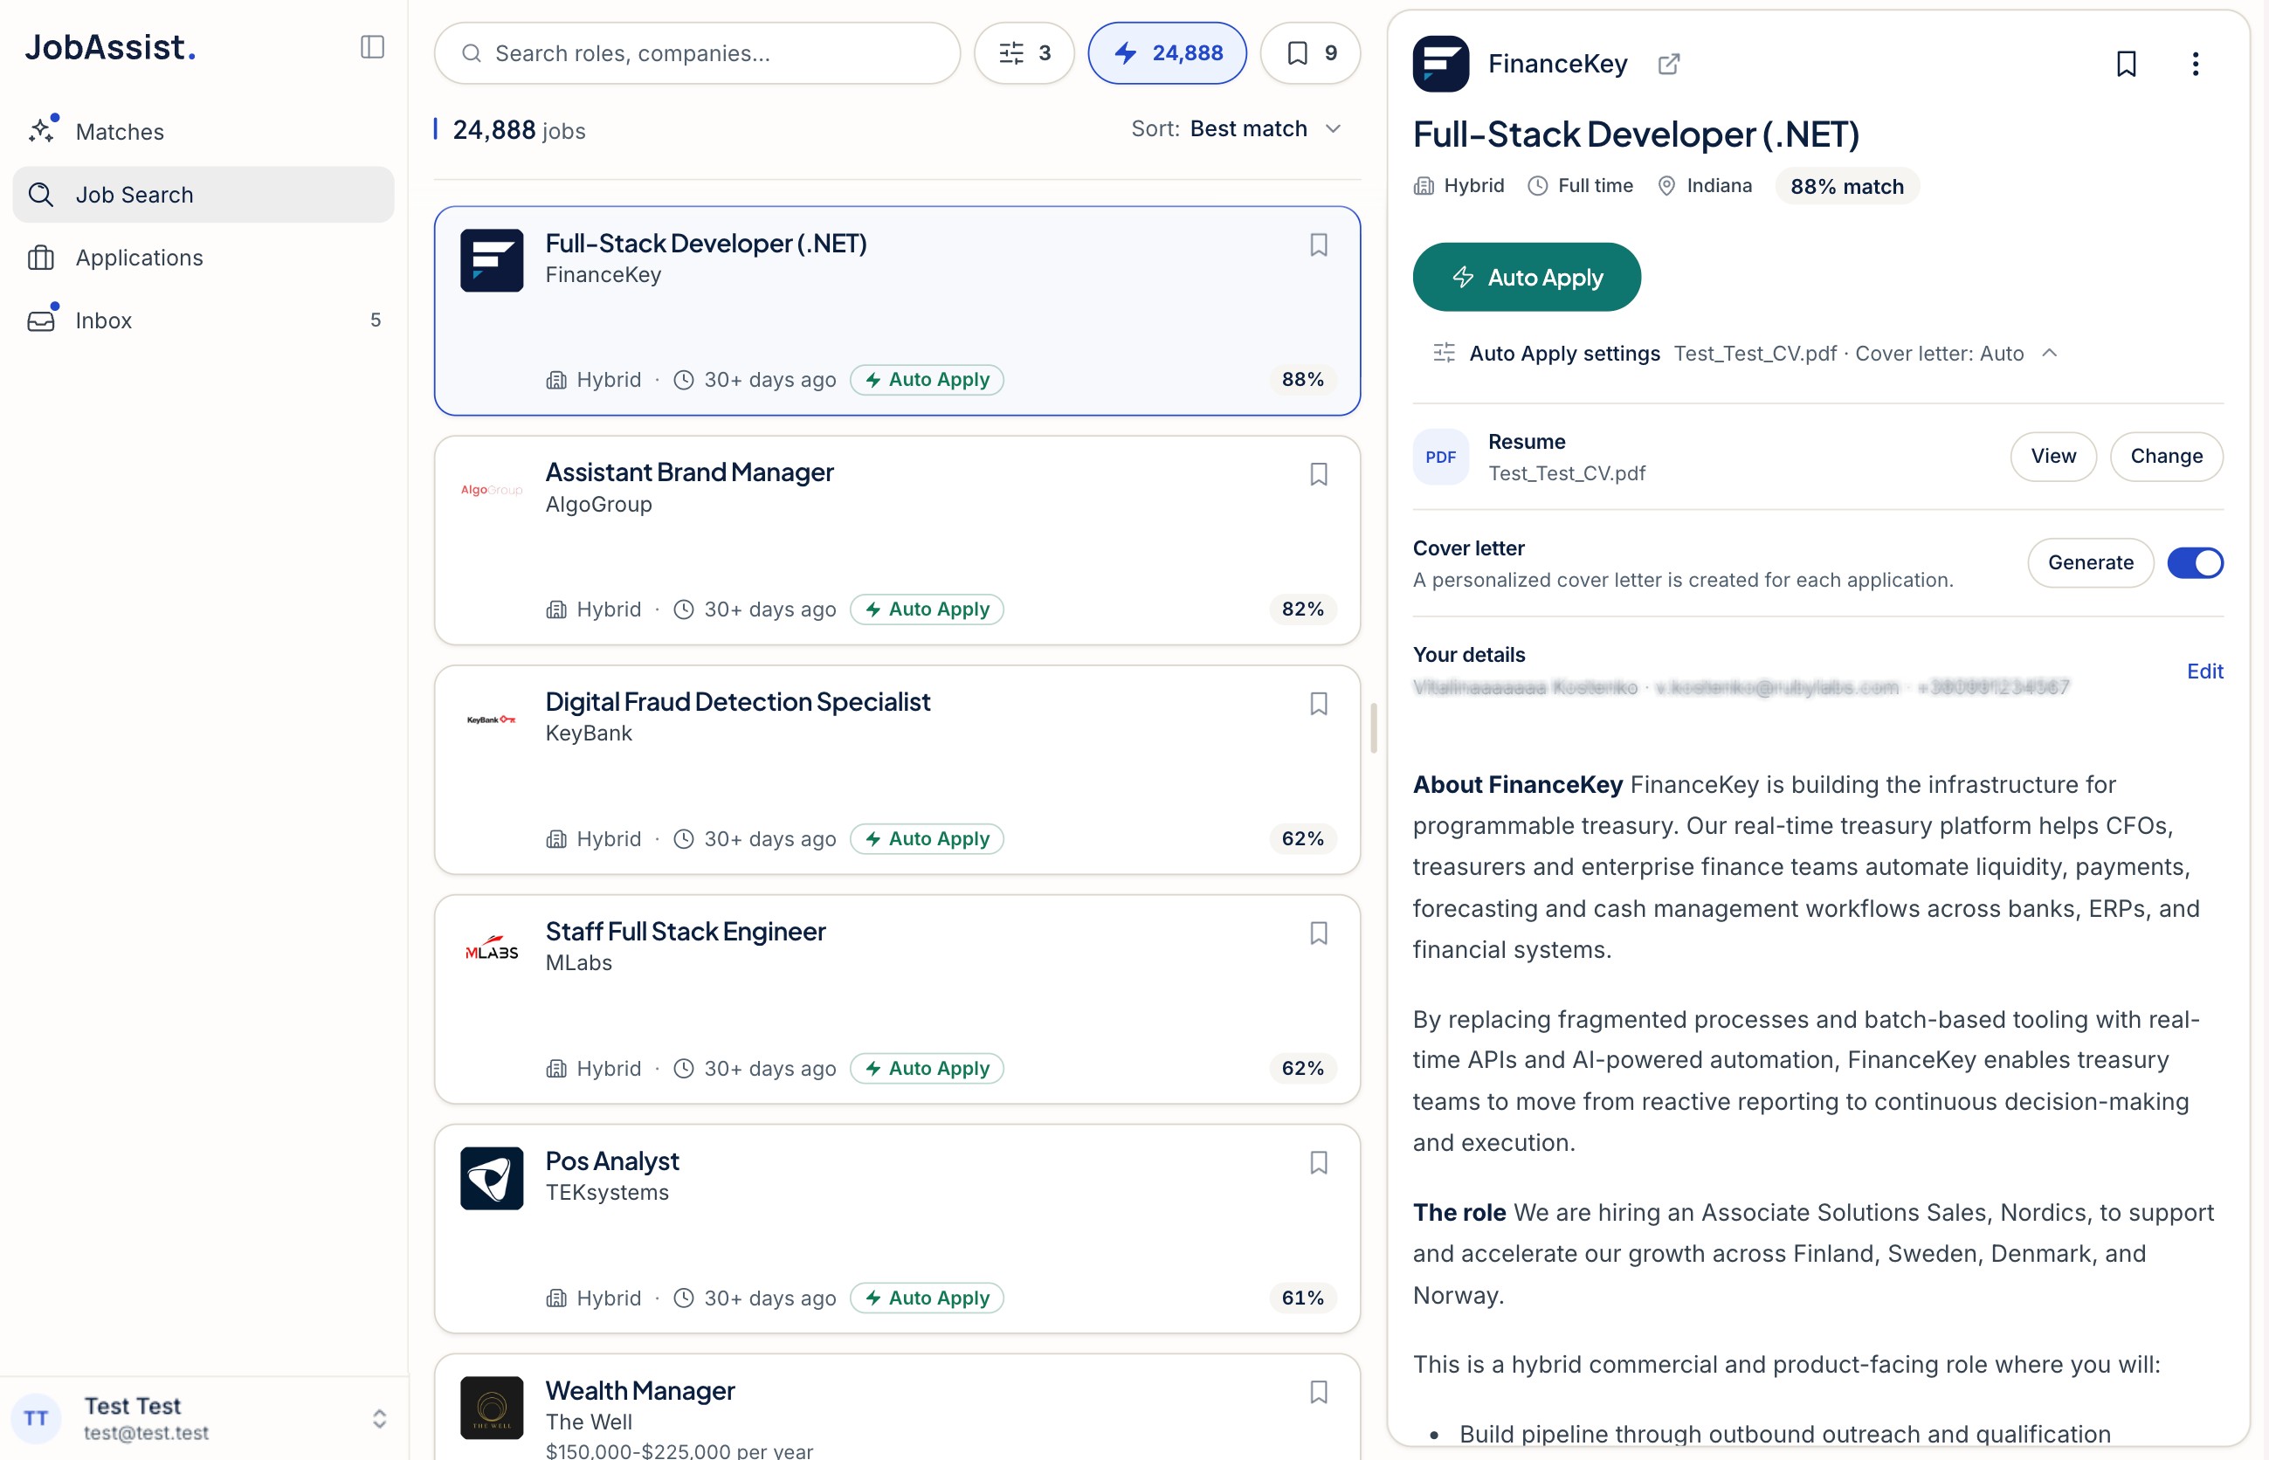
Task: Click the job list scrollbar handle
Action: coord(1373,727)
